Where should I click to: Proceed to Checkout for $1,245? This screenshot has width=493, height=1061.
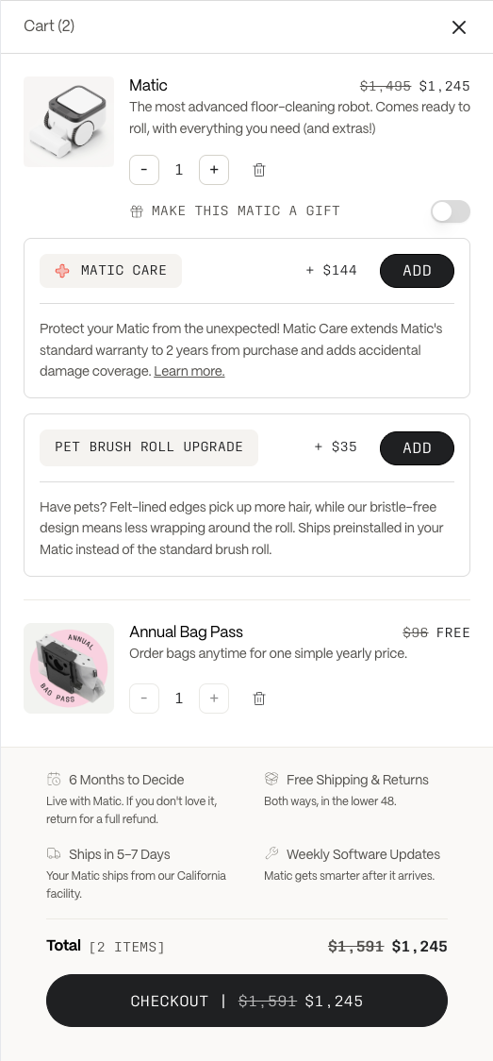point(247,1001)
